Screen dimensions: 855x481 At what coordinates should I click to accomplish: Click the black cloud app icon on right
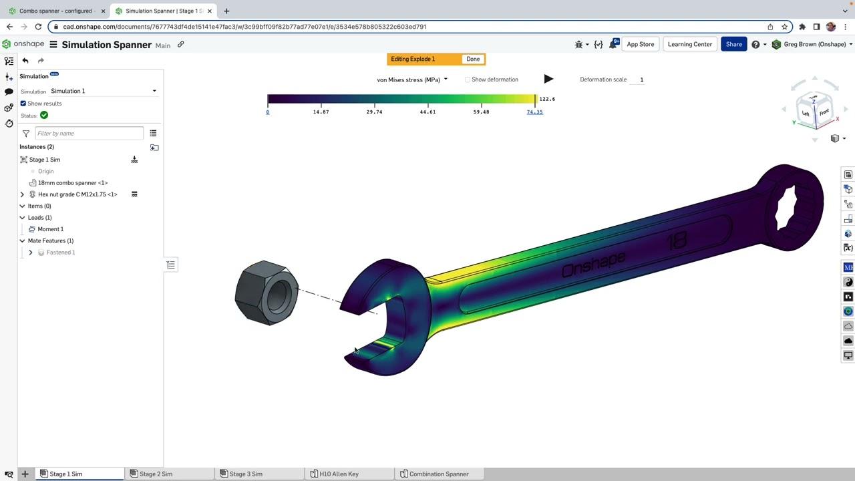coord(848,341)
